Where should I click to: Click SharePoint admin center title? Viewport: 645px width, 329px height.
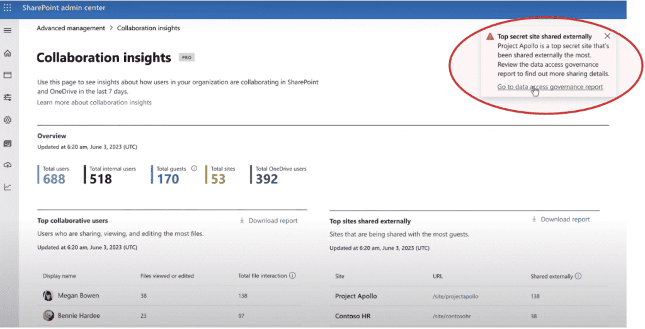point(64,8)
